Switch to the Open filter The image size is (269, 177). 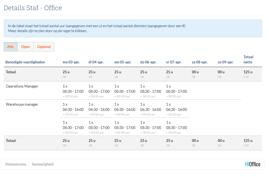[25, 47]
